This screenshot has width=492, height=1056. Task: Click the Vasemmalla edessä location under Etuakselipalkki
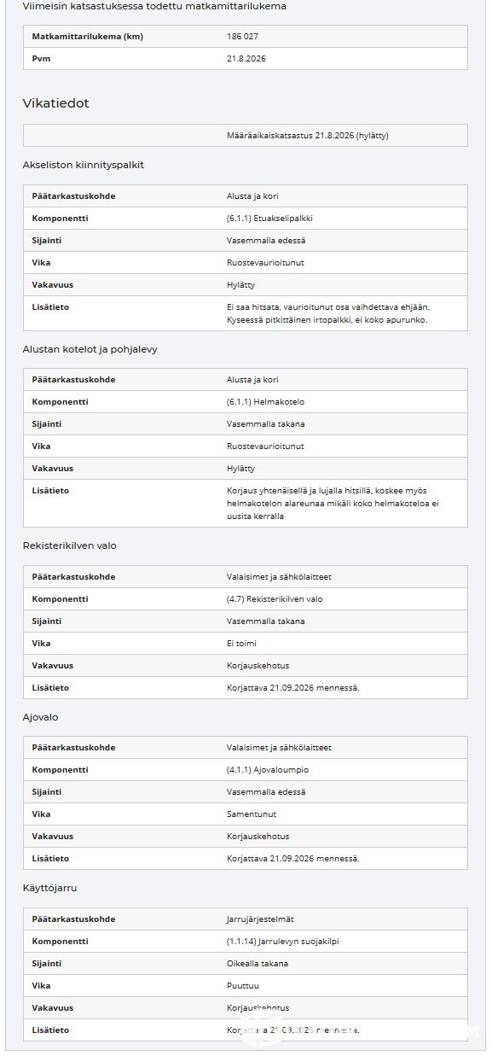click(x=266, y=241)
